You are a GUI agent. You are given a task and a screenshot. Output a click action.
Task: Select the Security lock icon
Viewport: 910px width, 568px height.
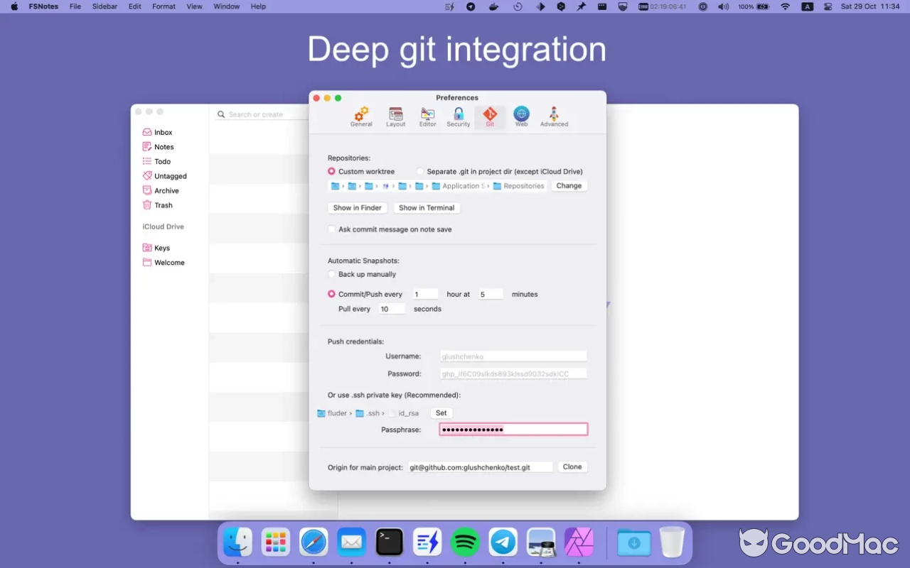[459, 116]
